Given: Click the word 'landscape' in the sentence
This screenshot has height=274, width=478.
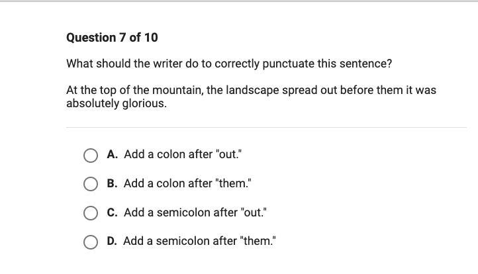Looking at the screenshot, I should click(x=253, y=90).
